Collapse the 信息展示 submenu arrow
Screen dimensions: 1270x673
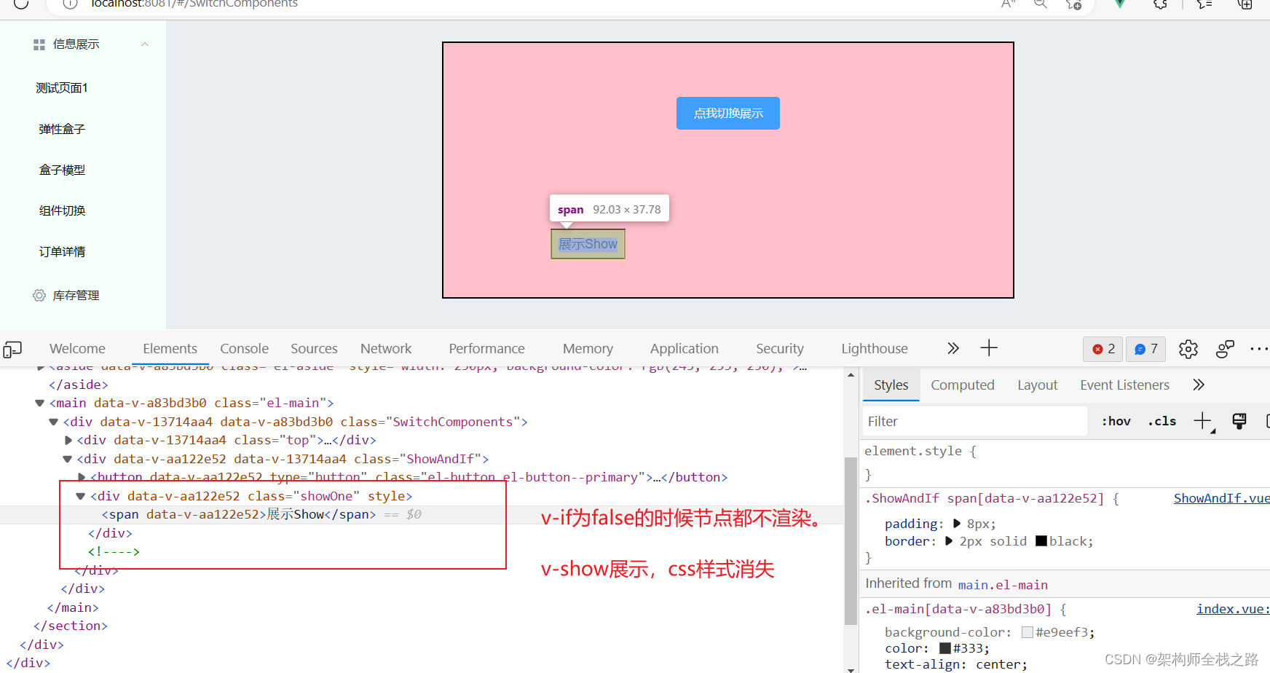tap(145, 44)
